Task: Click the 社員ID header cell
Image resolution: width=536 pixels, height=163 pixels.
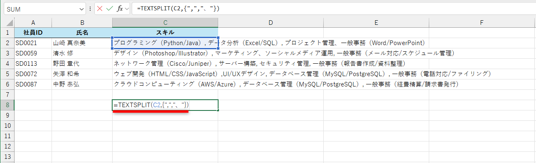Action: 33,32
